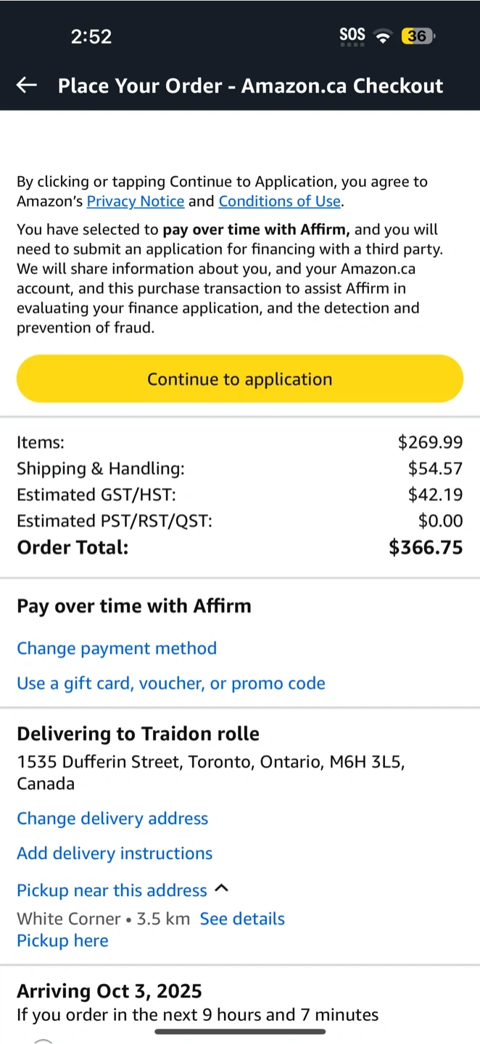Tap the SOS status indicator
The height and width of the screenshot is (1044, 480).
(352, 36)
